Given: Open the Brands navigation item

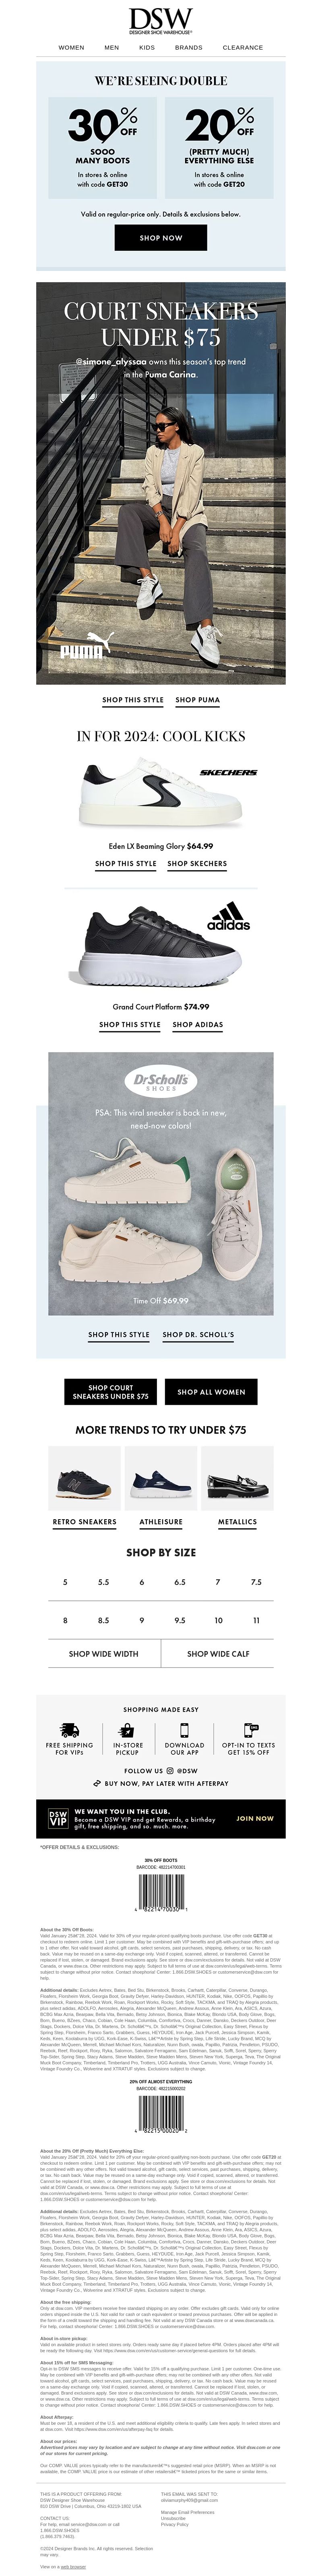Looking at the screenshot, I should (188, 47).
